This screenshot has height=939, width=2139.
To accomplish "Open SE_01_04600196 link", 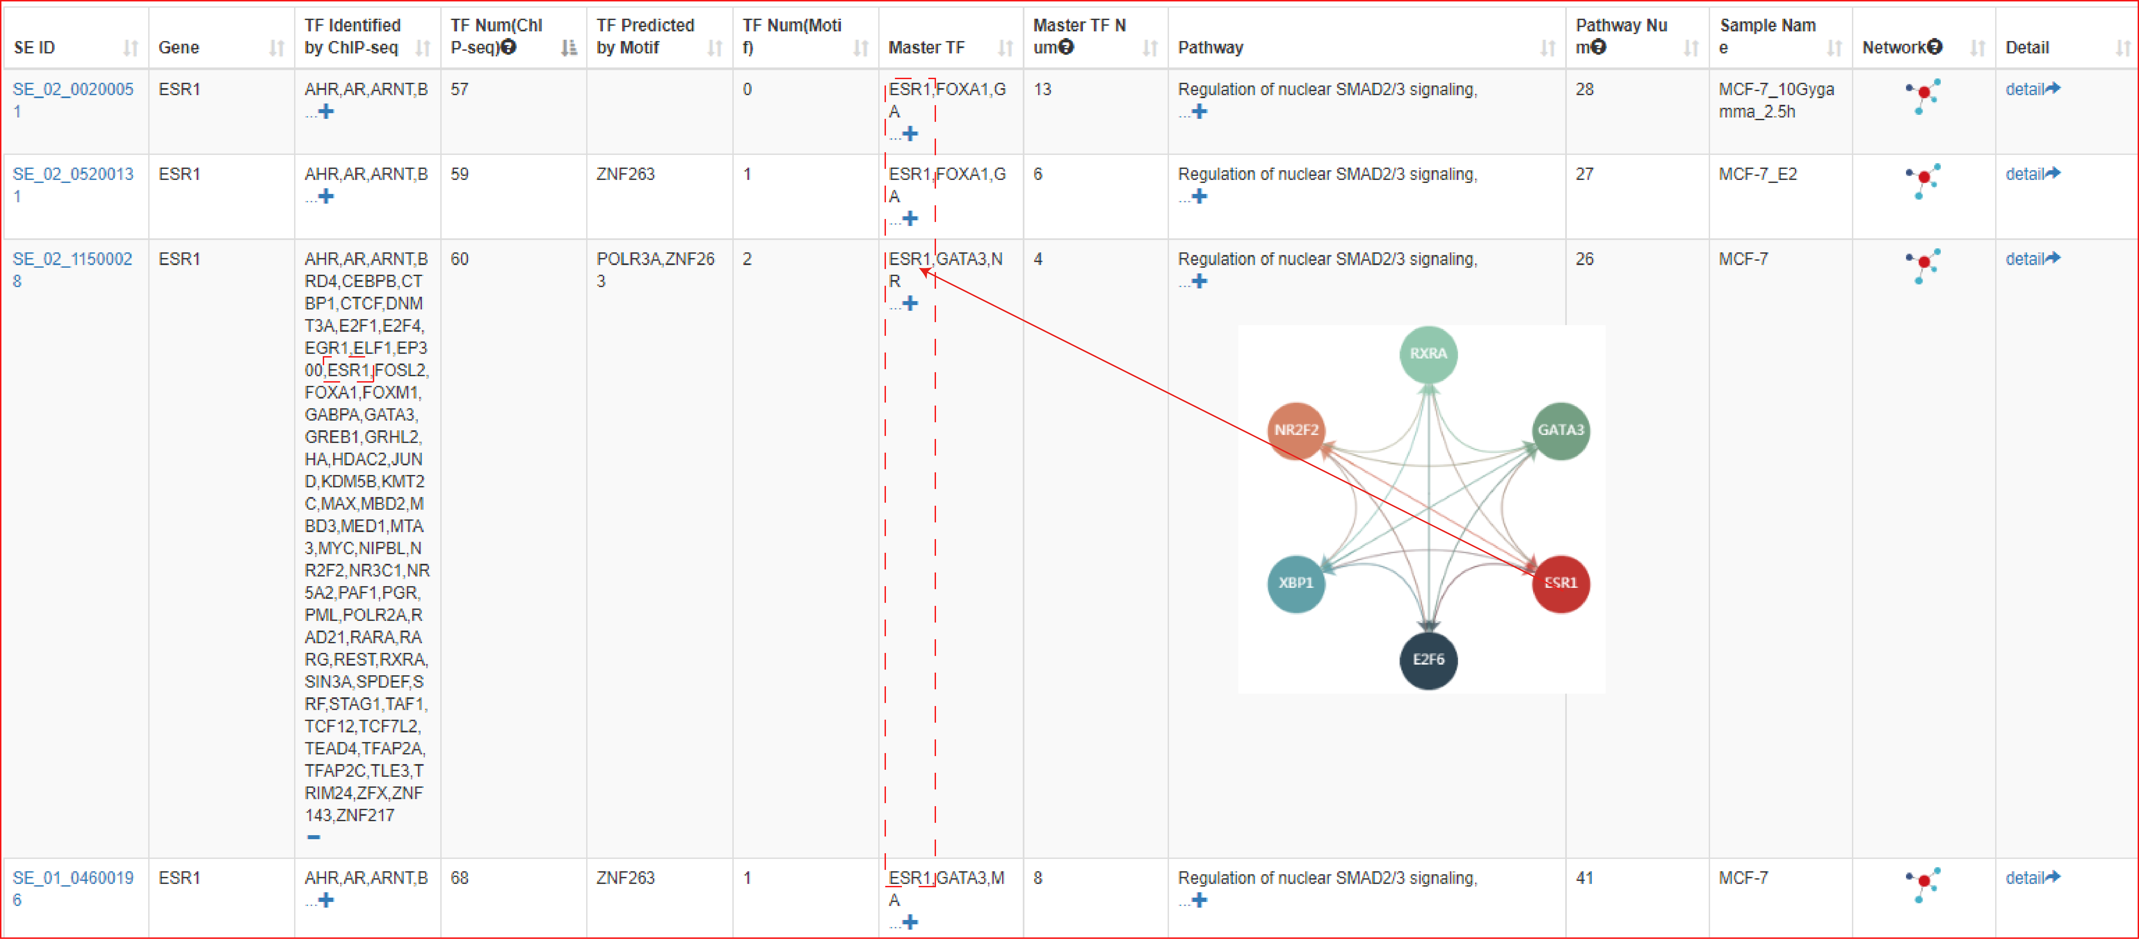I will click(x=73, y=888).
